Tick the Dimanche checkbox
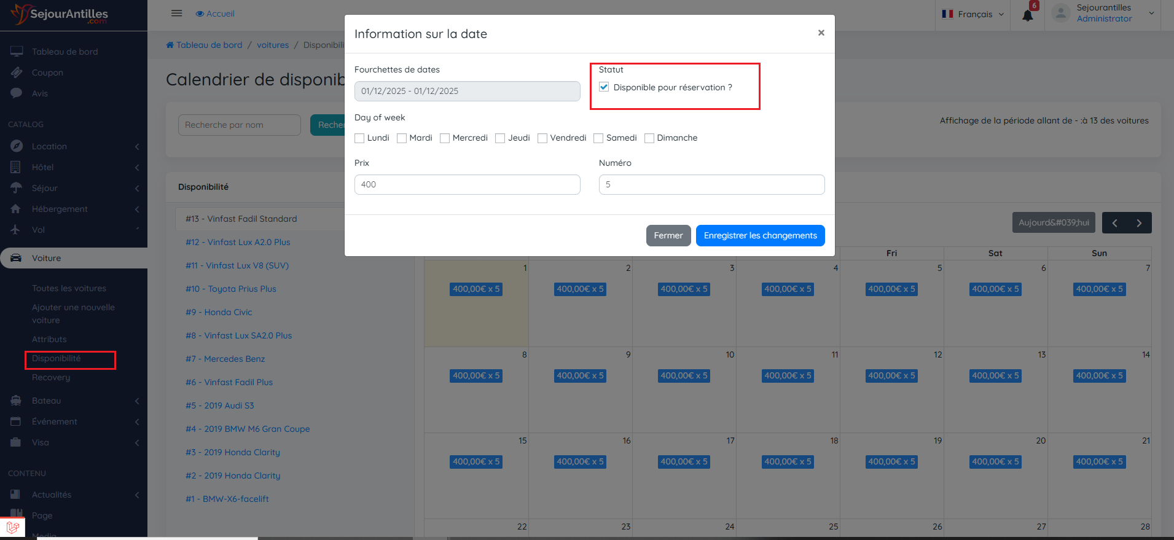The image size is (1174, 540). (x=649, y=138)
